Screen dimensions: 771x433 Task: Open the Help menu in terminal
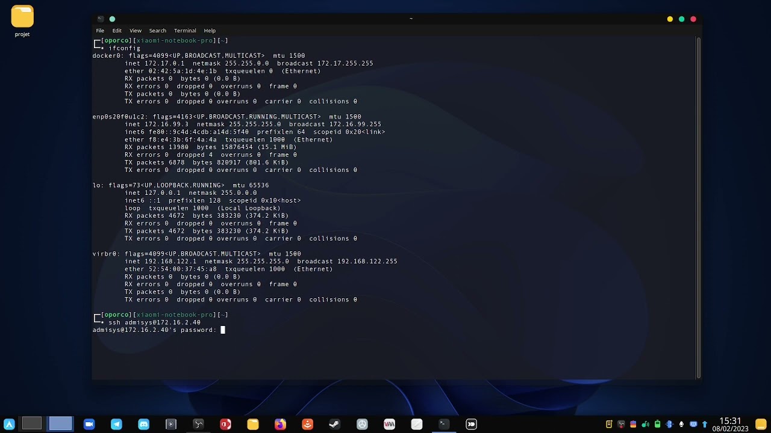210,31
